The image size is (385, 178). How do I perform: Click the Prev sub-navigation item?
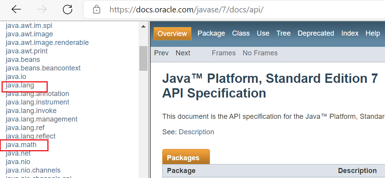[x=161, y=53]
